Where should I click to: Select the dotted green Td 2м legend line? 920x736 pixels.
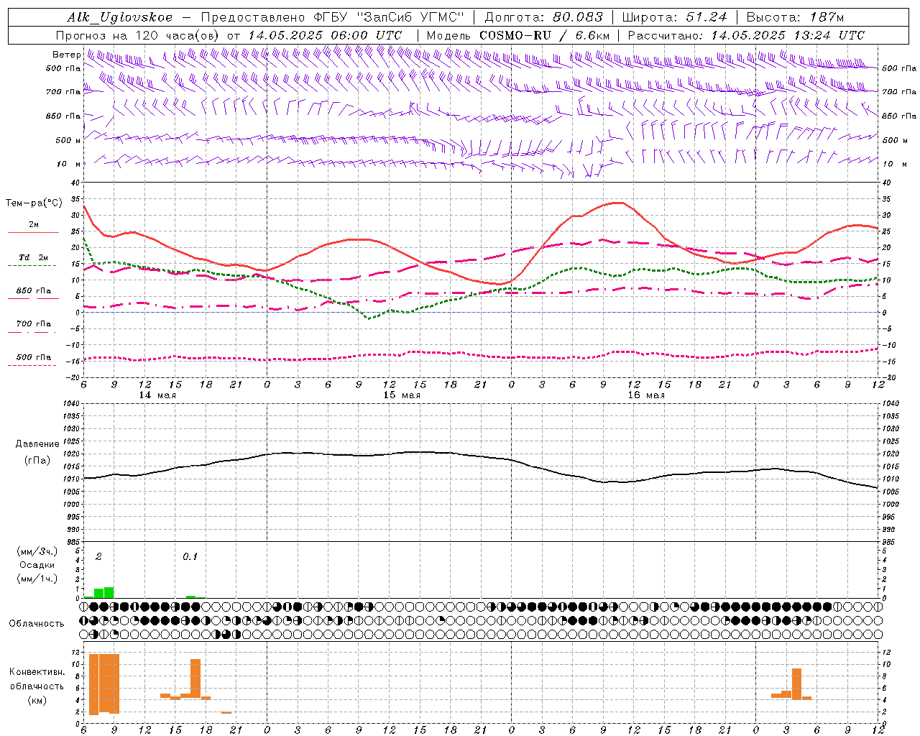(x=32, y=265)
